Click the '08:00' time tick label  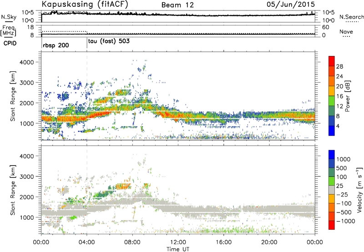[x=132, y=242]
